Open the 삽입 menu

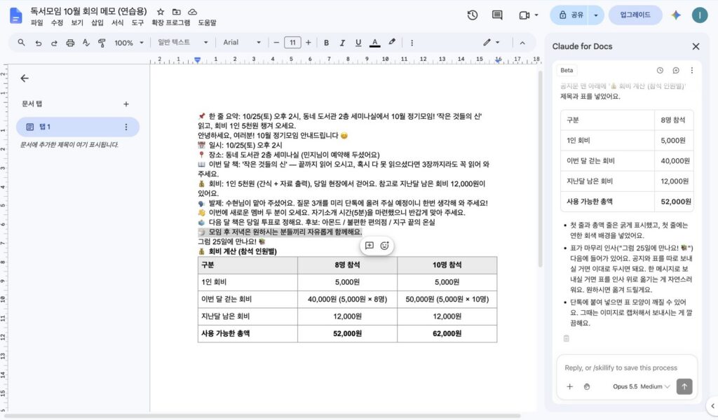97,23
